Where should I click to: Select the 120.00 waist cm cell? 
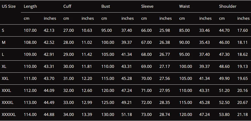coord(185,115)
